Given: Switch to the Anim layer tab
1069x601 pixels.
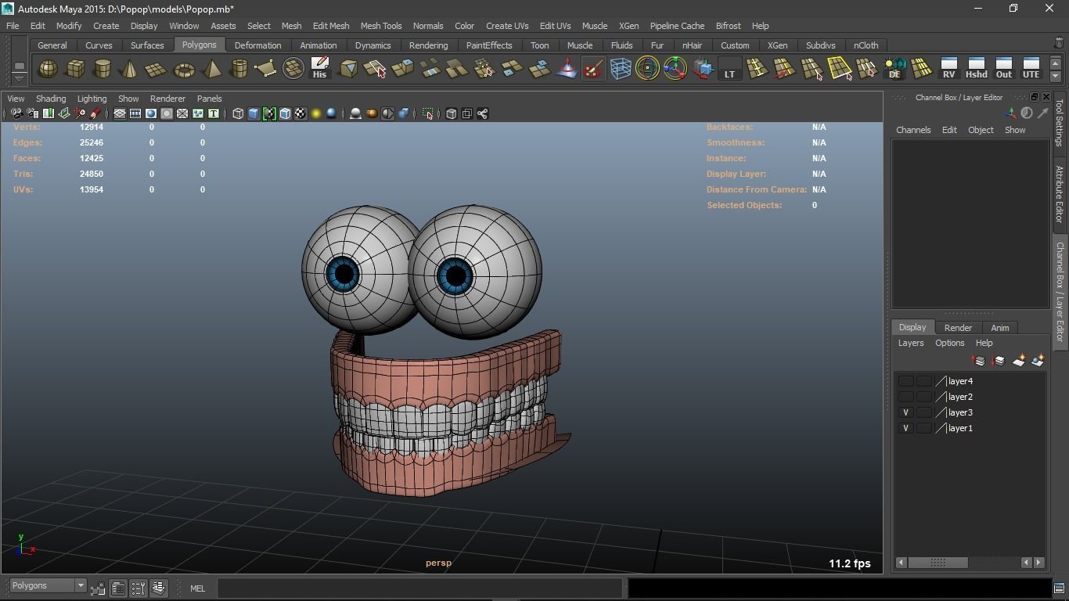Looking at the screenshot, I should (x=1000, y=328).
